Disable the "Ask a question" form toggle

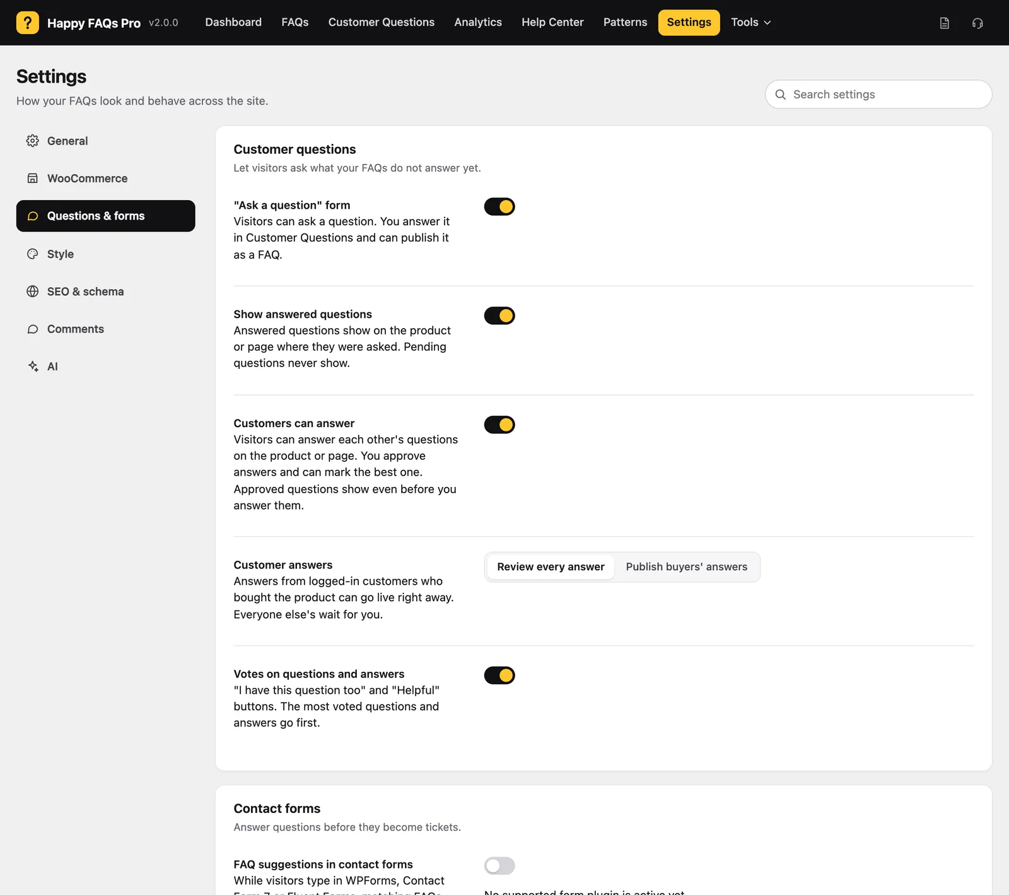point(499,207)
